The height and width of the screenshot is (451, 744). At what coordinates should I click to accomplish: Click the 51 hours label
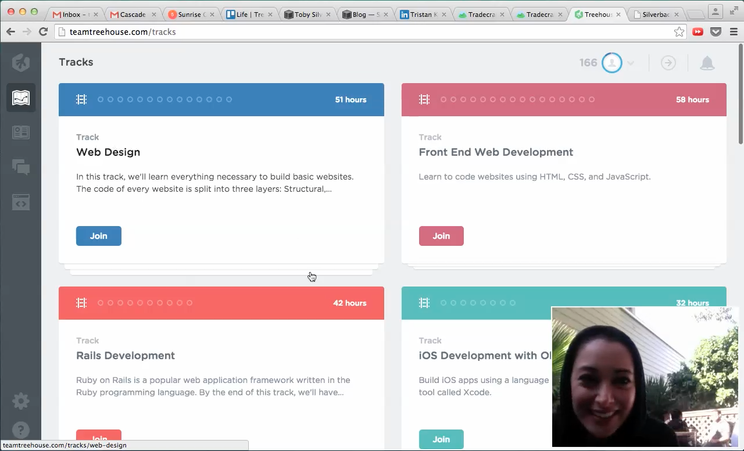pyautogui.click(x=350, y=100)
